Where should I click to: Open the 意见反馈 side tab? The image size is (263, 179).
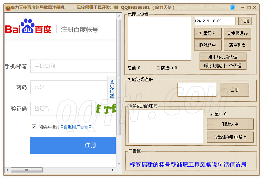coord(112,89)
